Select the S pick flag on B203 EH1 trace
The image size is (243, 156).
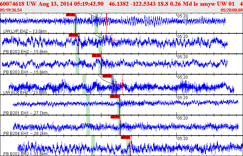[x=97, y=55]
